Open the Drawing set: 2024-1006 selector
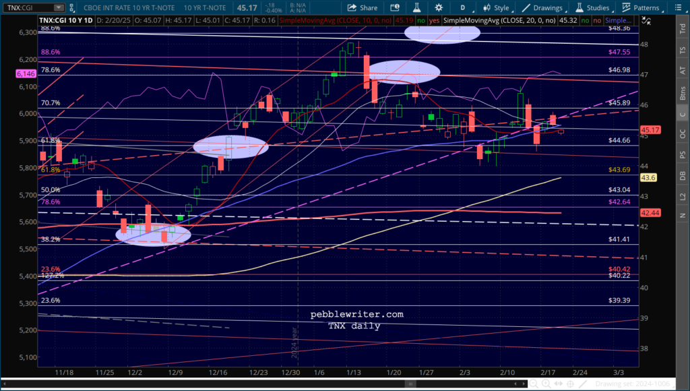This screenshot has width=690, height=391. tap(633, 384)
